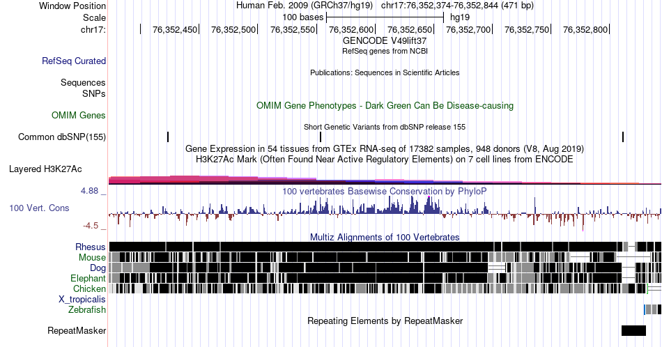The height and width of the screenshot is (347, 662).
Task: Click the Elephant alignment label
Action: [x=88, y=278]
